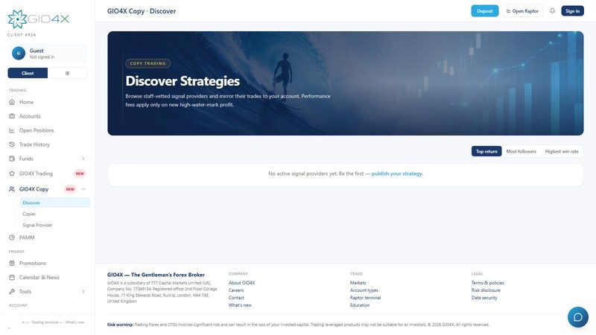Image resolution: width=596 pixels, height=335 pixels.
Task: Switch to IB mode
Action: click(67, 73)
